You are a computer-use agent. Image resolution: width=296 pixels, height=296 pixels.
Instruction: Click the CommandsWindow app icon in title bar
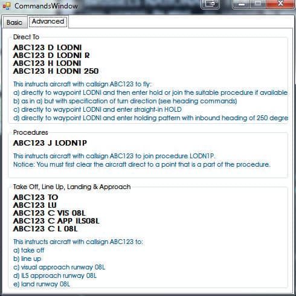click(7, 6)
